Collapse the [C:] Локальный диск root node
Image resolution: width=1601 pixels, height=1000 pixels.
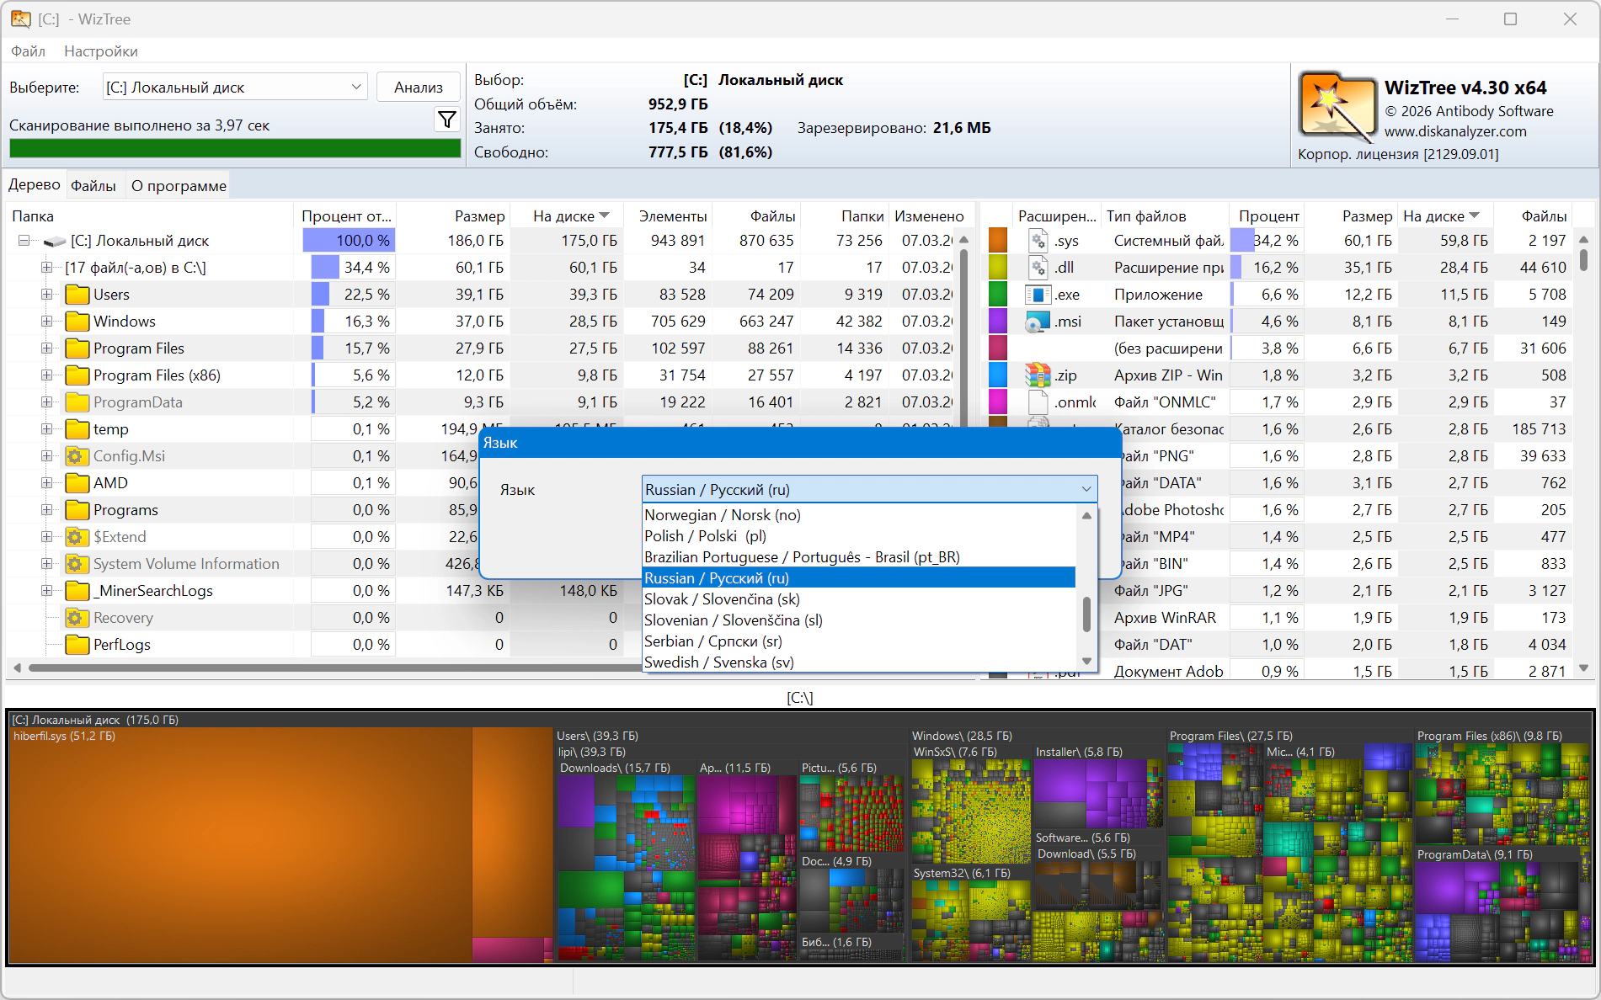24,241
